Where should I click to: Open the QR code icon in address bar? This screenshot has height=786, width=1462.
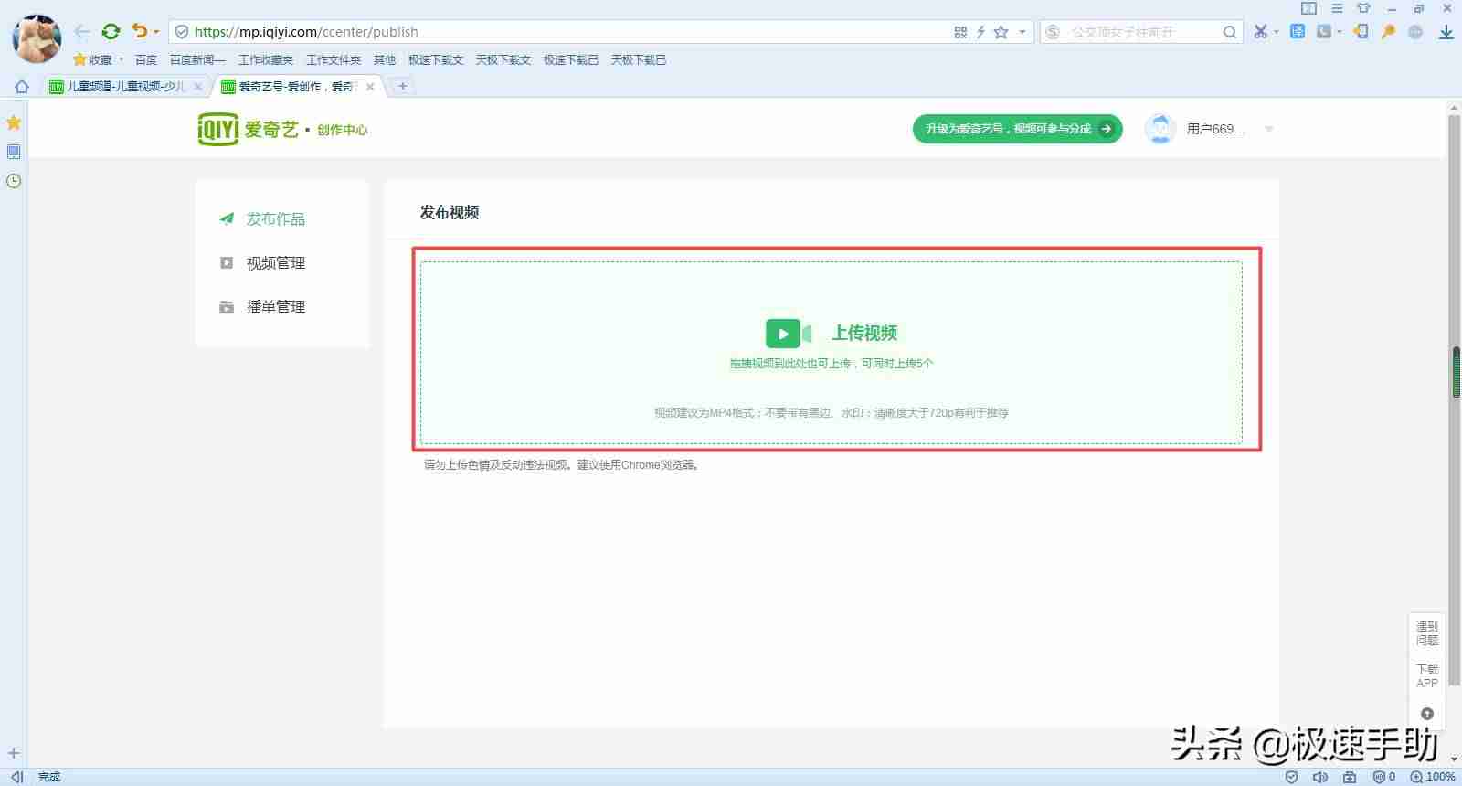[x=960, y=32]
